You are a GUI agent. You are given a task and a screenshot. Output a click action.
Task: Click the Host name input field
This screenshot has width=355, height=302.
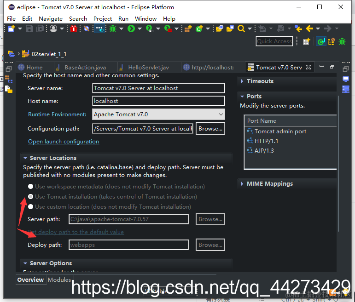[x=158, y=101]
